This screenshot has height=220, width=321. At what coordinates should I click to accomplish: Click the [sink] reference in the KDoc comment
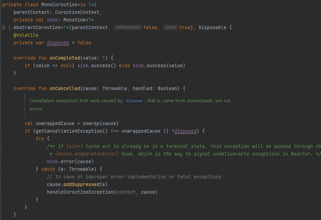pos(75,146)
